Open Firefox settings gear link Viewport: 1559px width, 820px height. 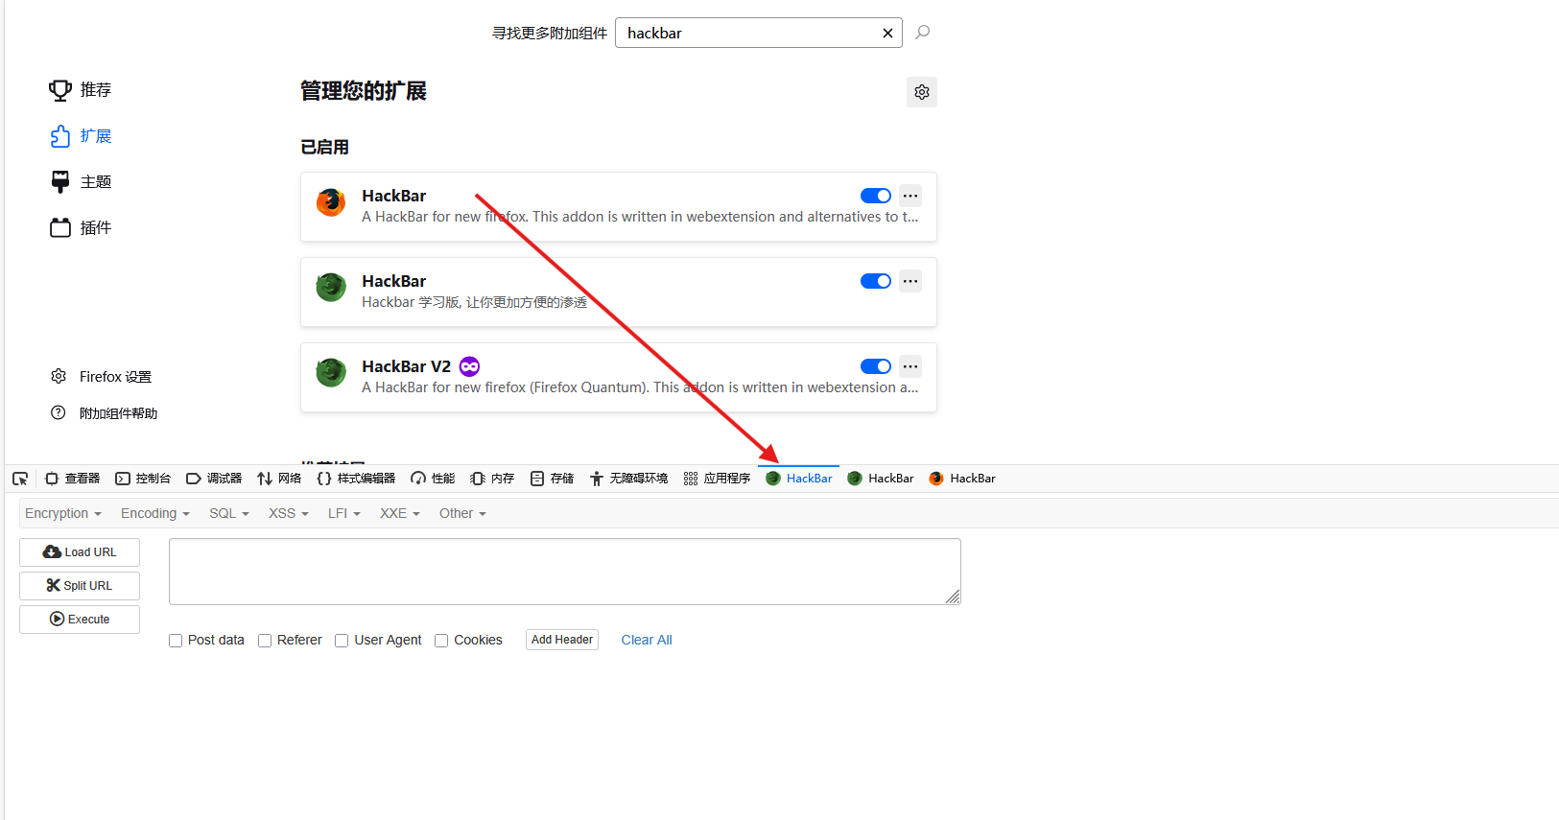tap(101, 377)
